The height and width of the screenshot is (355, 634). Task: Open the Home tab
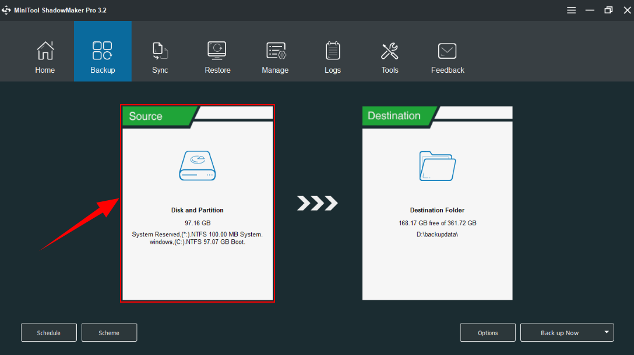point(45,51)
